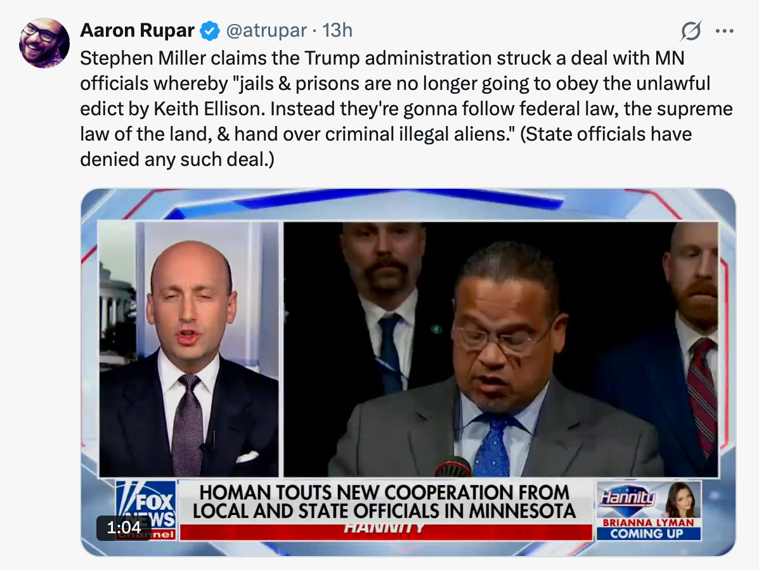Click the Fox News Channel logo in video
This screenshot has height=570, width=766.
tap(146, 510)
